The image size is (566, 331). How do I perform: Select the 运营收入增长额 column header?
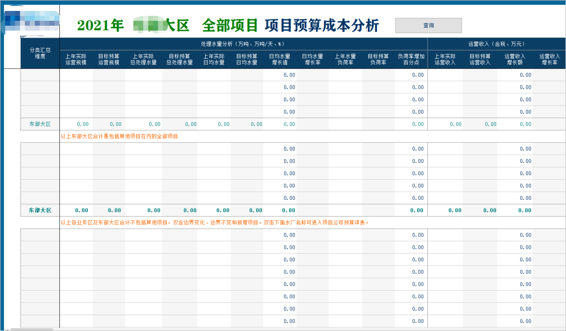(x=515, y=59)
